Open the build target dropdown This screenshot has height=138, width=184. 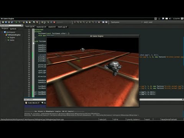click(64, 22)
